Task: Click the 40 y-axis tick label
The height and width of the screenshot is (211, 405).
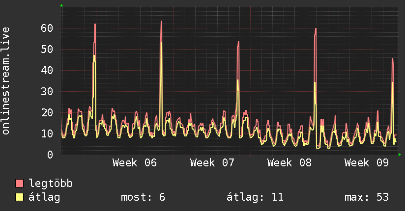Action: point(47,71)
